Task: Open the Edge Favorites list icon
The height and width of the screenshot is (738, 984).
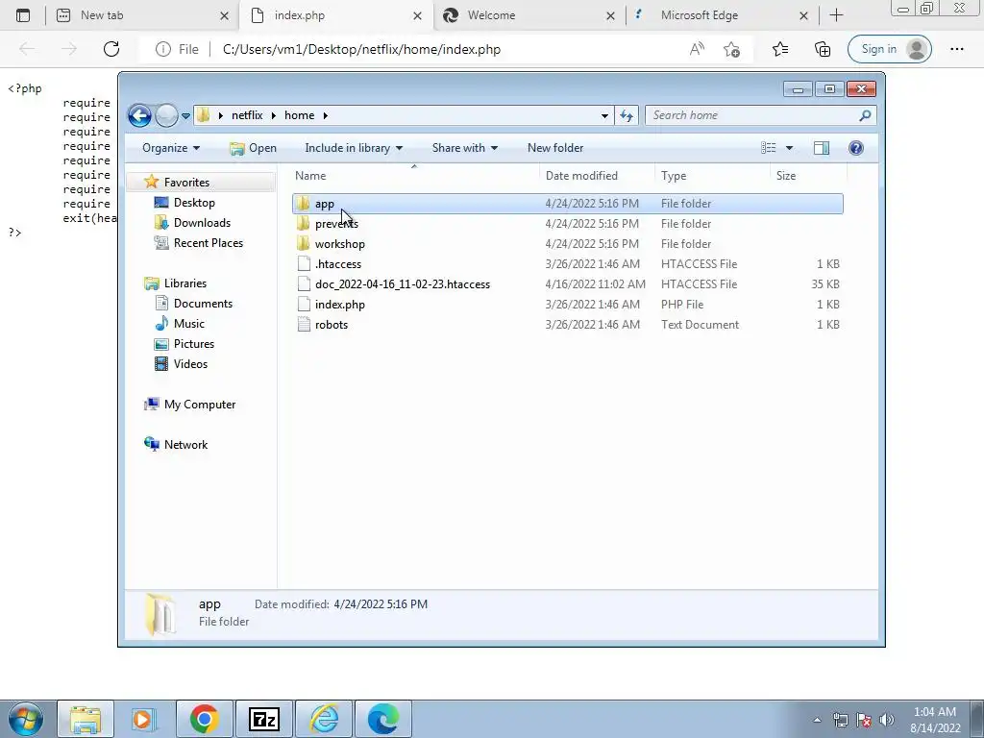Action: coord(780,49)
